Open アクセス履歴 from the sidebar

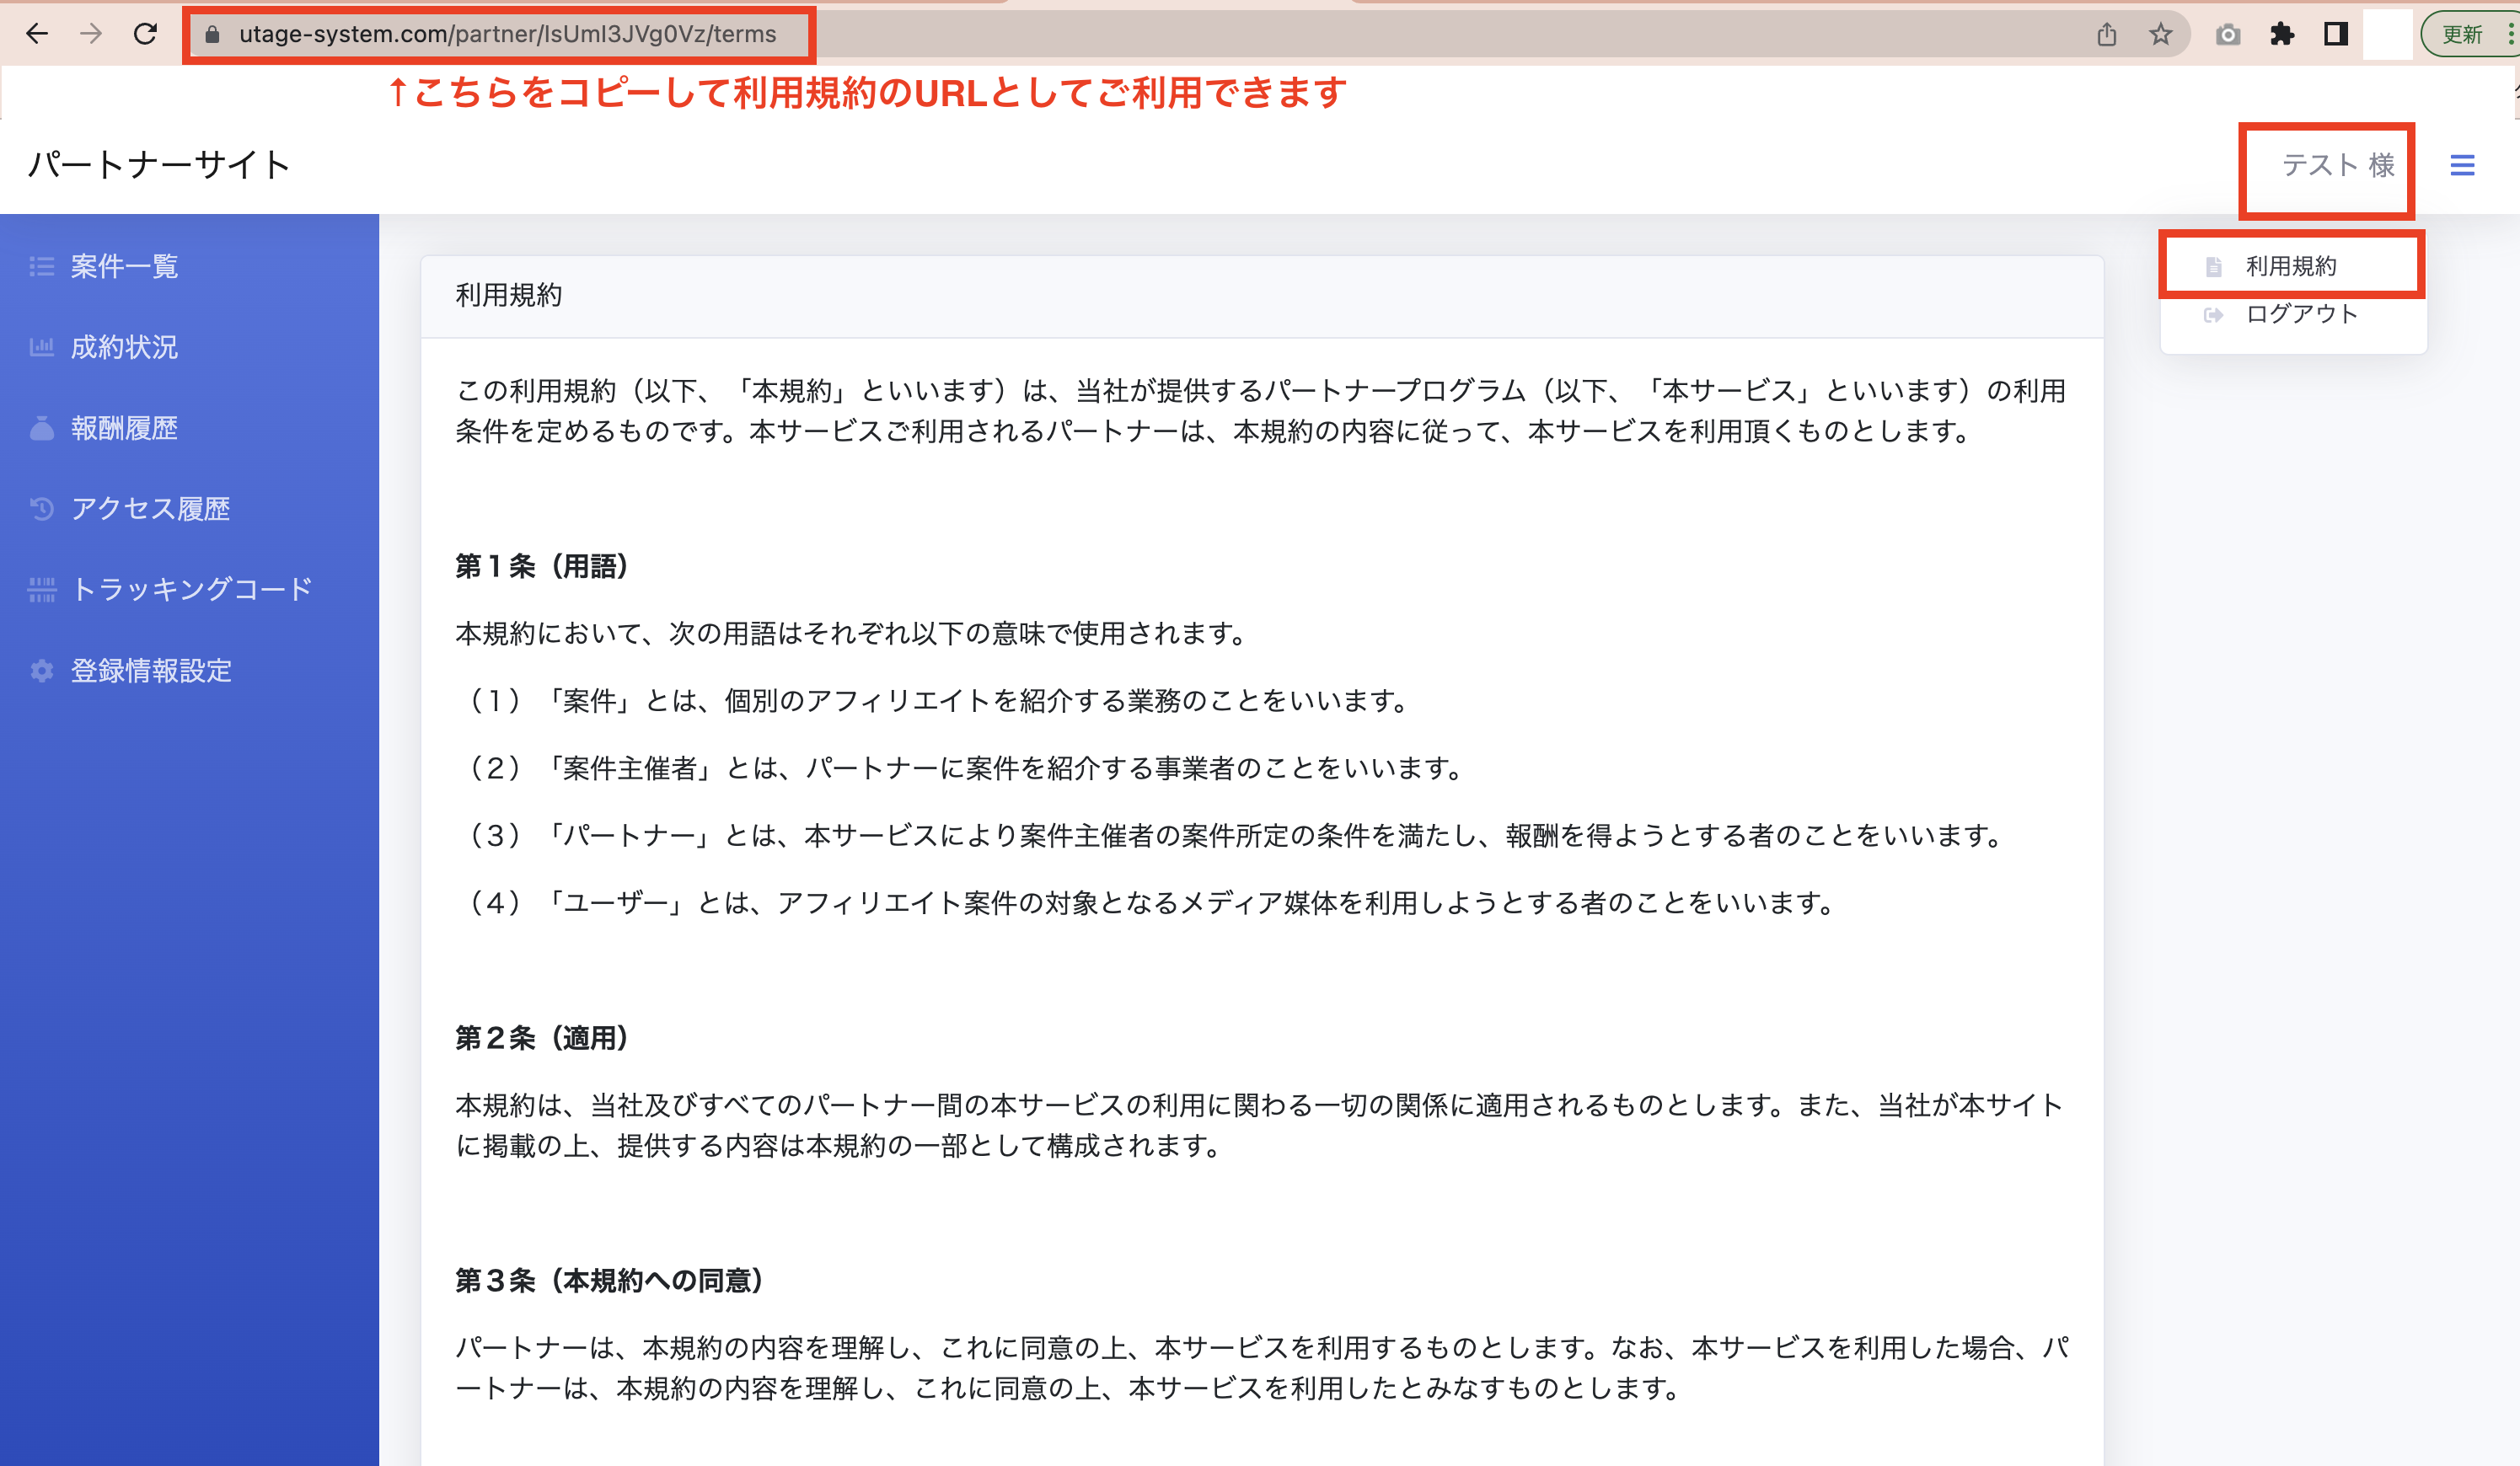pyautogui.click(x=150, y=509)
